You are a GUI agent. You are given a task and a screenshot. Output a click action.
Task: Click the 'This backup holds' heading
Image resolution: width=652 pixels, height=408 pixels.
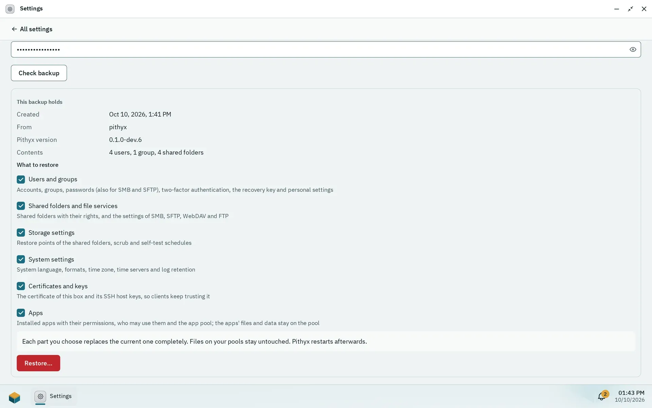[39, 102]
